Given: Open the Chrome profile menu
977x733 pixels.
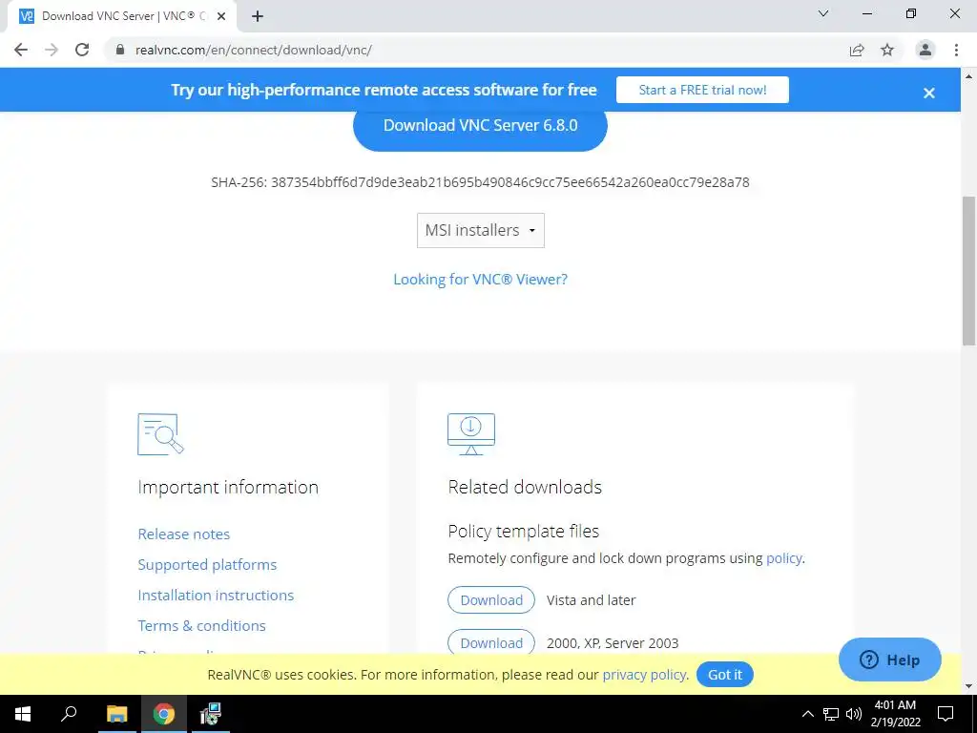Looking at the screenshot, I should tap(925, 50).
